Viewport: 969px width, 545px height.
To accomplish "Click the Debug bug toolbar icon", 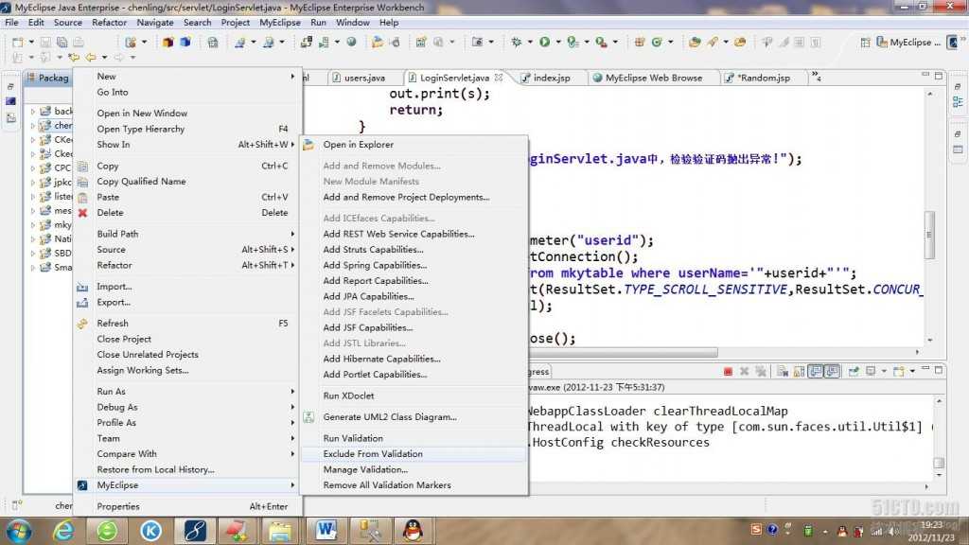I will pyautogui.click(x=517, y=42).
